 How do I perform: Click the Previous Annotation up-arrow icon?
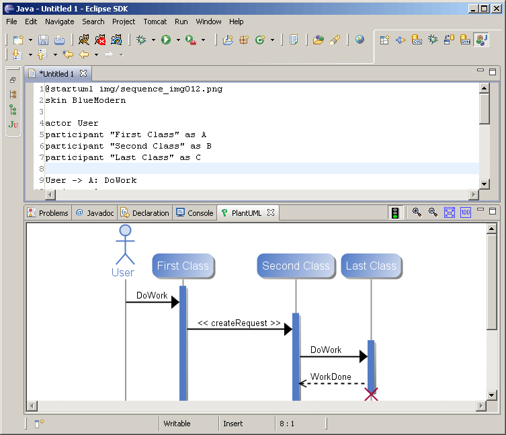[x=42, y=54]
